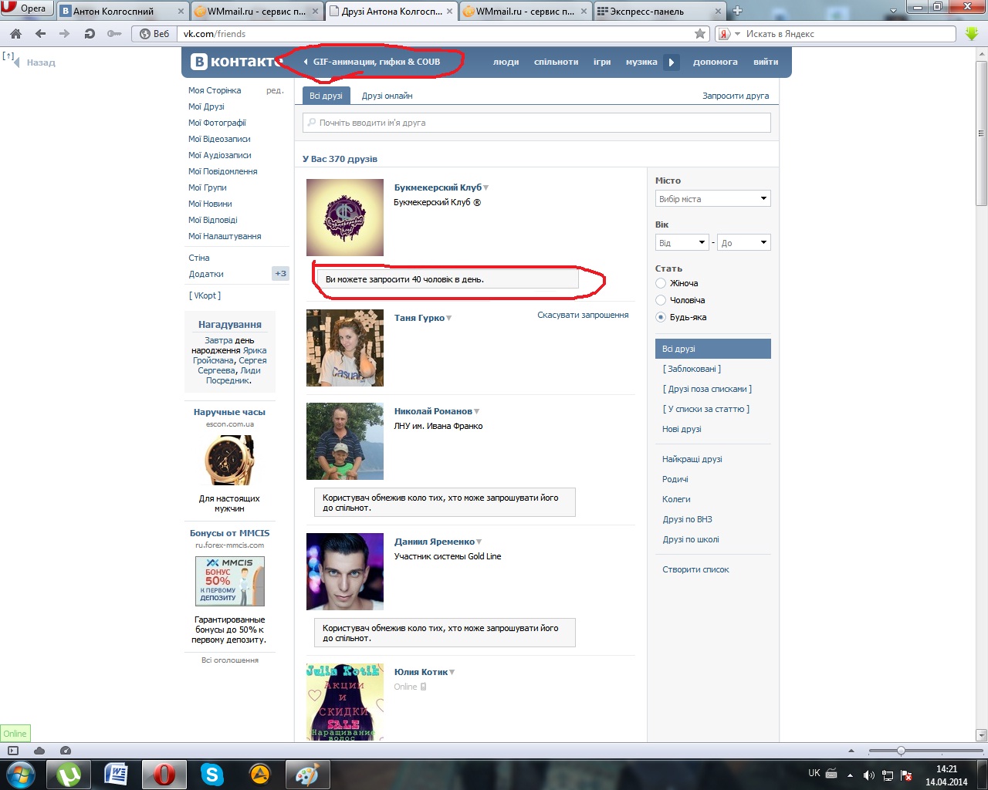
Task: Click the Назад back link at left
Action: coord(41,62)
